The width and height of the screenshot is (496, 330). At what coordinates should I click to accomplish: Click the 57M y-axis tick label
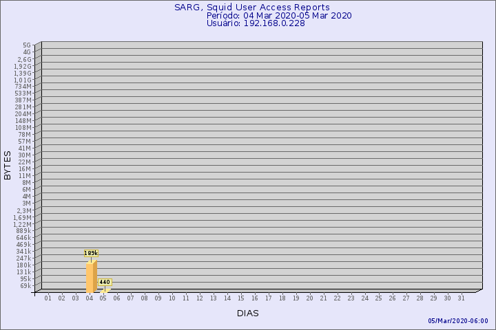pos(25,142)
